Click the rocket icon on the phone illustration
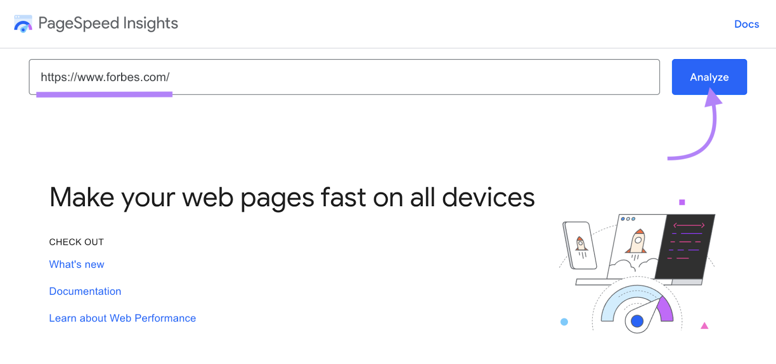This screenshot has width=776, height=364. click(581, 244)
